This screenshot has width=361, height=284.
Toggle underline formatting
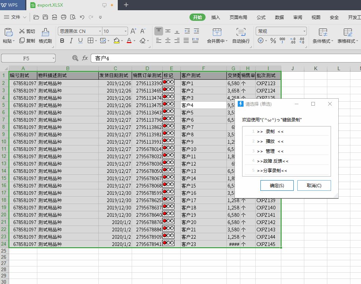(80, 41)
